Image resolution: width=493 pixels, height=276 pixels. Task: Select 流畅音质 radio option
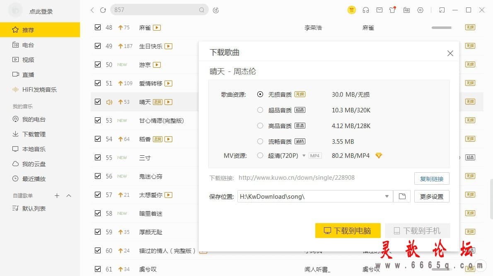coord(260,141)
